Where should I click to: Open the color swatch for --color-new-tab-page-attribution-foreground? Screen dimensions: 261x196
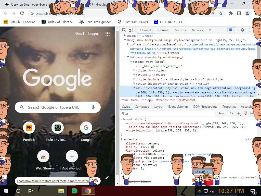[x=203, y=123]
